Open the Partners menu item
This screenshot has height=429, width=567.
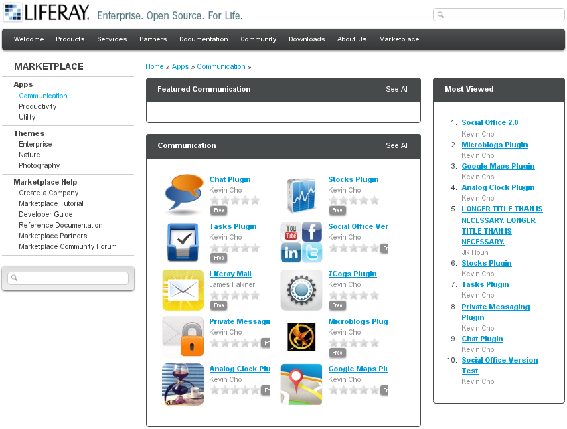pos(153,39)
